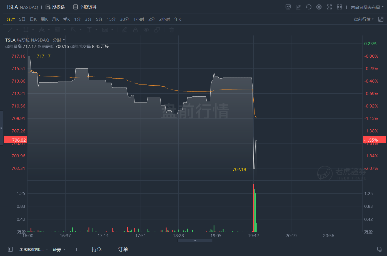387x256 pixels.
Task: Open 个股资料 stock profile
Action: 85,7
